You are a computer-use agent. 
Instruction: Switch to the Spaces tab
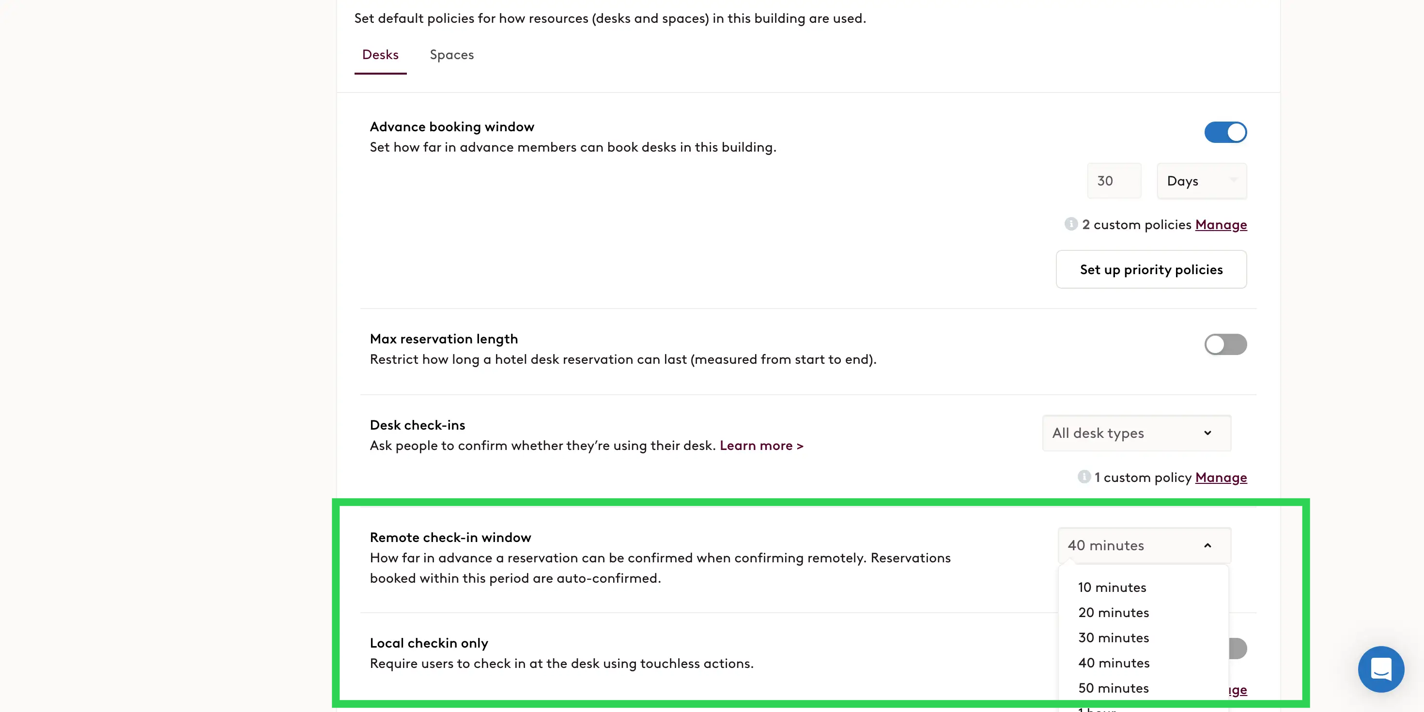point(451,55)
